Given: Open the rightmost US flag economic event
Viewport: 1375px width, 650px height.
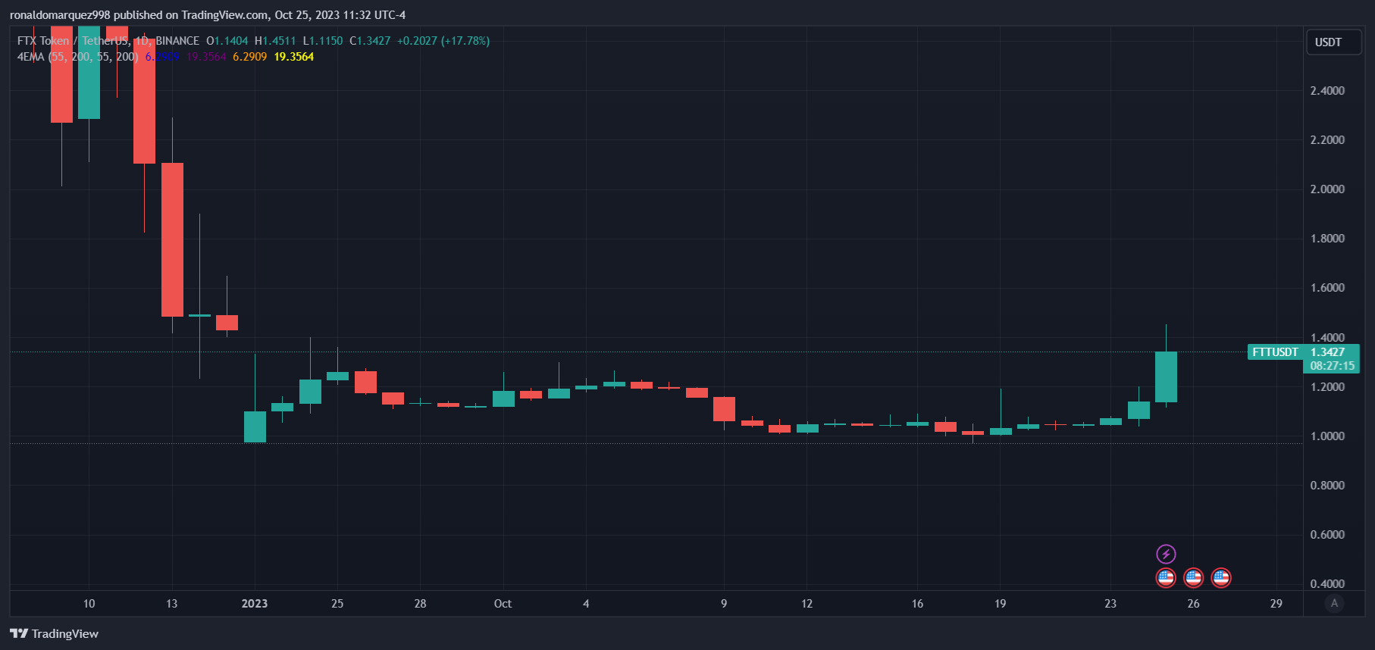Looking at the screenshot, I should click(1220, 578).
